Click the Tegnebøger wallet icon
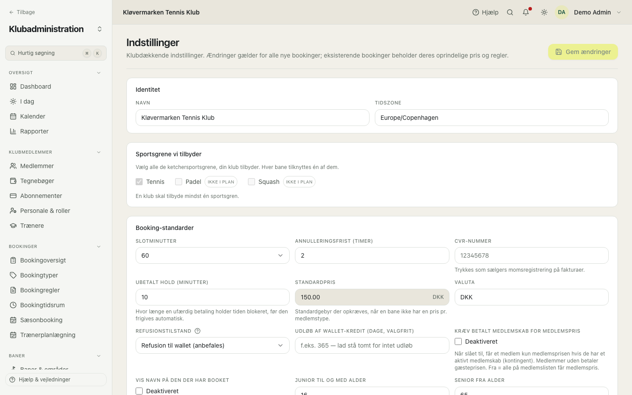This screenshot has height=395, width=632. click(13, 181)
